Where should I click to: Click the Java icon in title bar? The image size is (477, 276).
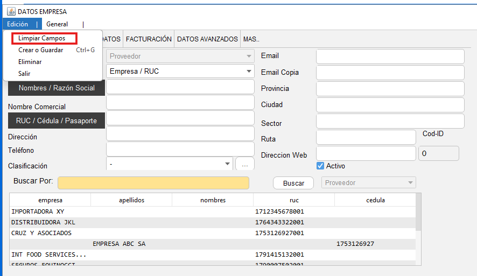11,11
